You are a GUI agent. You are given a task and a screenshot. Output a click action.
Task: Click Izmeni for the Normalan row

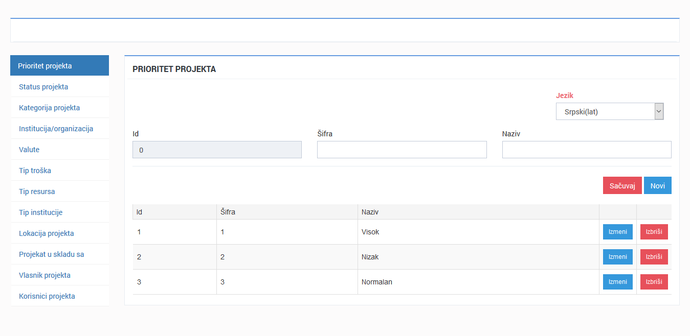[617, 282]
